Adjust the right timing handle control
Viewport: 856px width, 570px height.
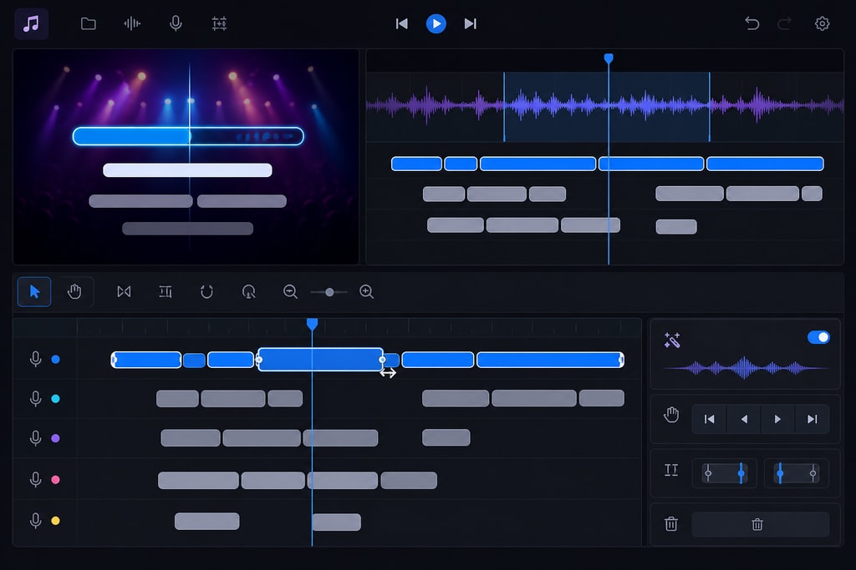coord(797,473)
